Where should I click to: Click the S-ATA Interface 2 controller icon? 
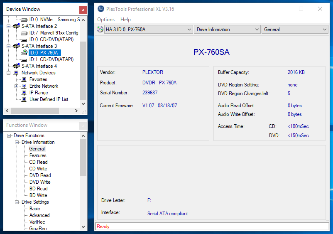pyautogui.click(x=16, y=26)
